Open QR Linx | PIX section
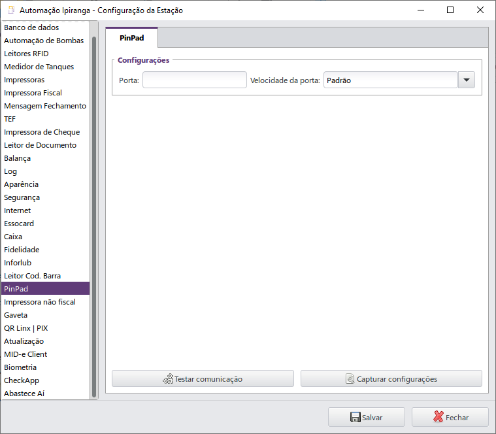 [x=46, y=328]
